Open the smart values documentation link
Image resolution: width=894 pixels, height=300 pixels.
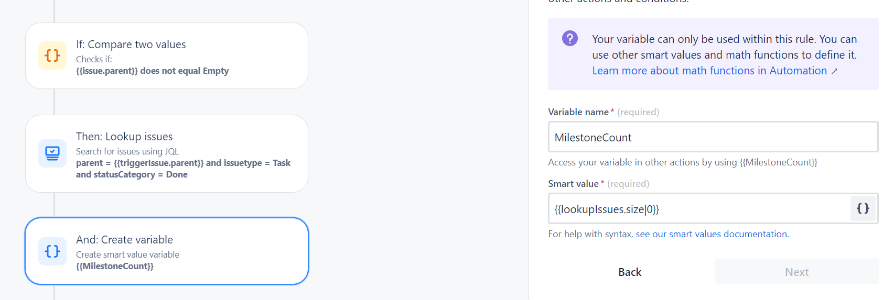point(711,234)
